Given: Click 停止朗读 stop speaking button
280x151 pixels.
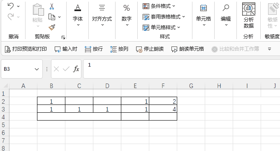Looking at the screenshot, I should [x=150, y=49].
